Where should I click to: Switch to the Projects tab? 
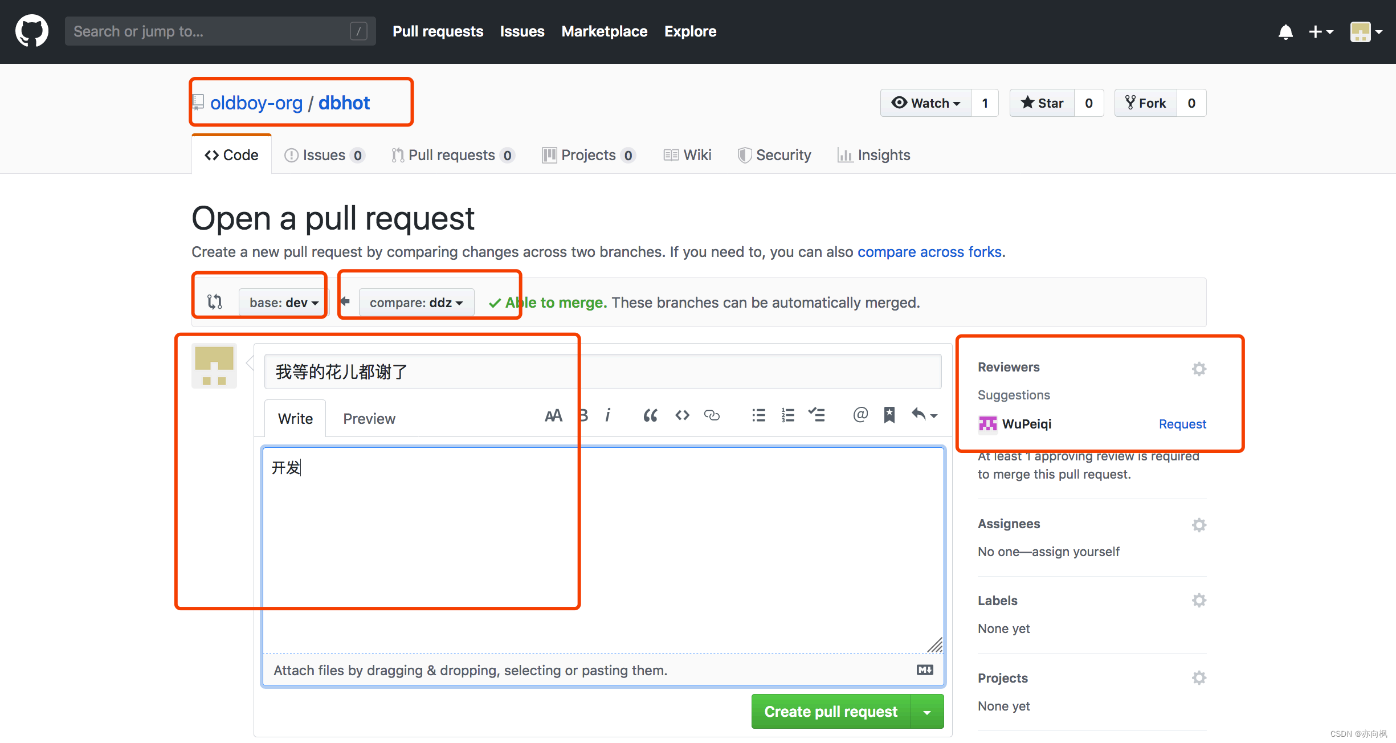click(x=589, y=155)
